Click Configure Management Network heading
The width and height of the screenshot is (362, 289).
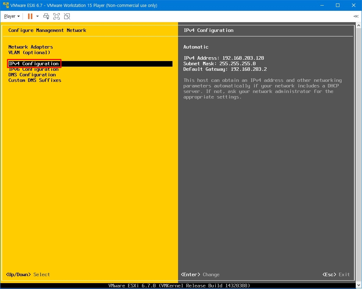point(47,30)
